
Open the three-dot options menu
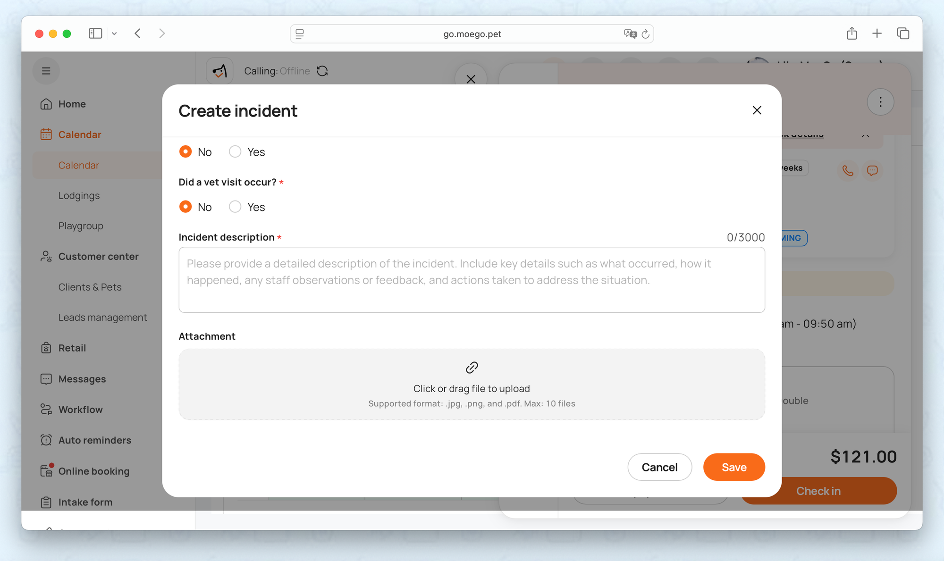[880, 102]
